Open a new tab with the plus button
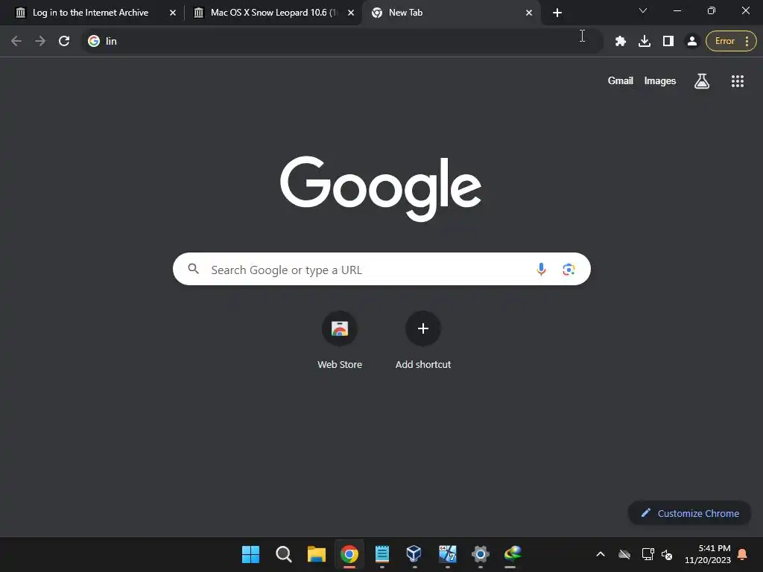The width and height of the screenshot is (763, 572). coord(557,13)
